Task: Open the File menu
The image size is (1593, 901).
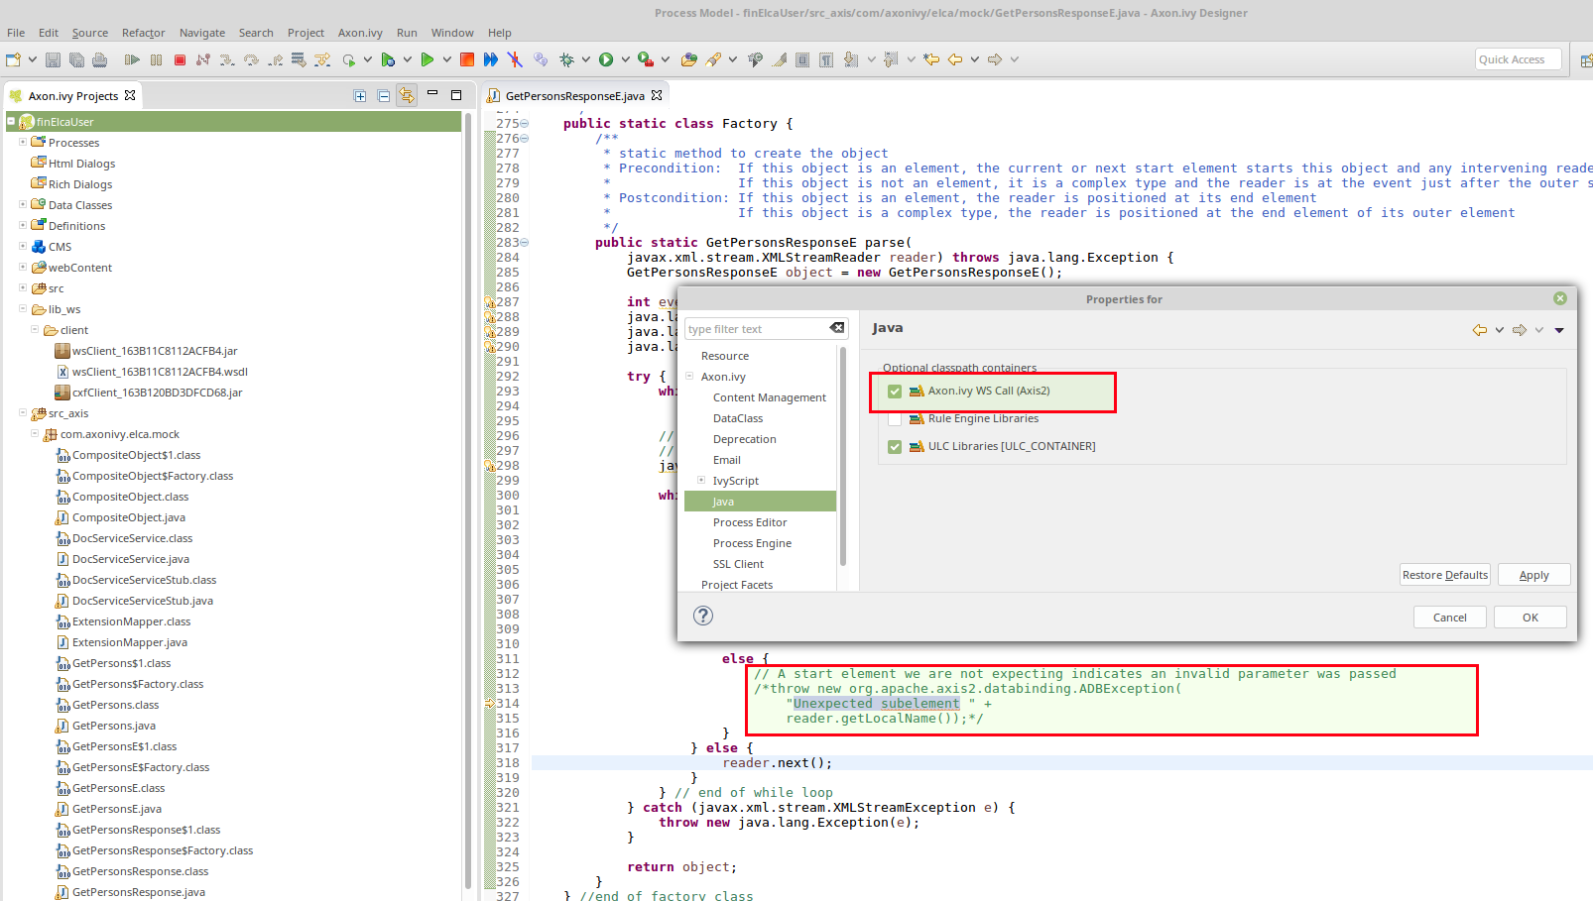Action: point(16,33)
